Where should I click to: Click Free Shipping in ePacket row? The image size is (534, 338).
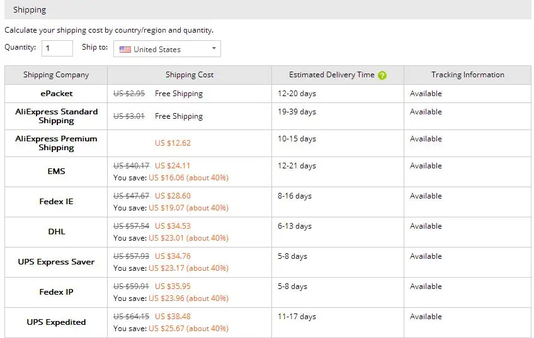[178, 94]
